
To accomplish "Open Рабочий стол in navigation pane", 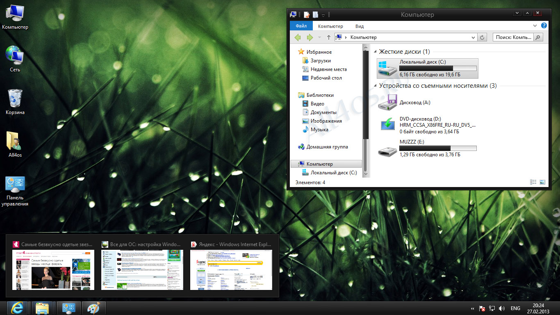I will [x=322, y=78].
